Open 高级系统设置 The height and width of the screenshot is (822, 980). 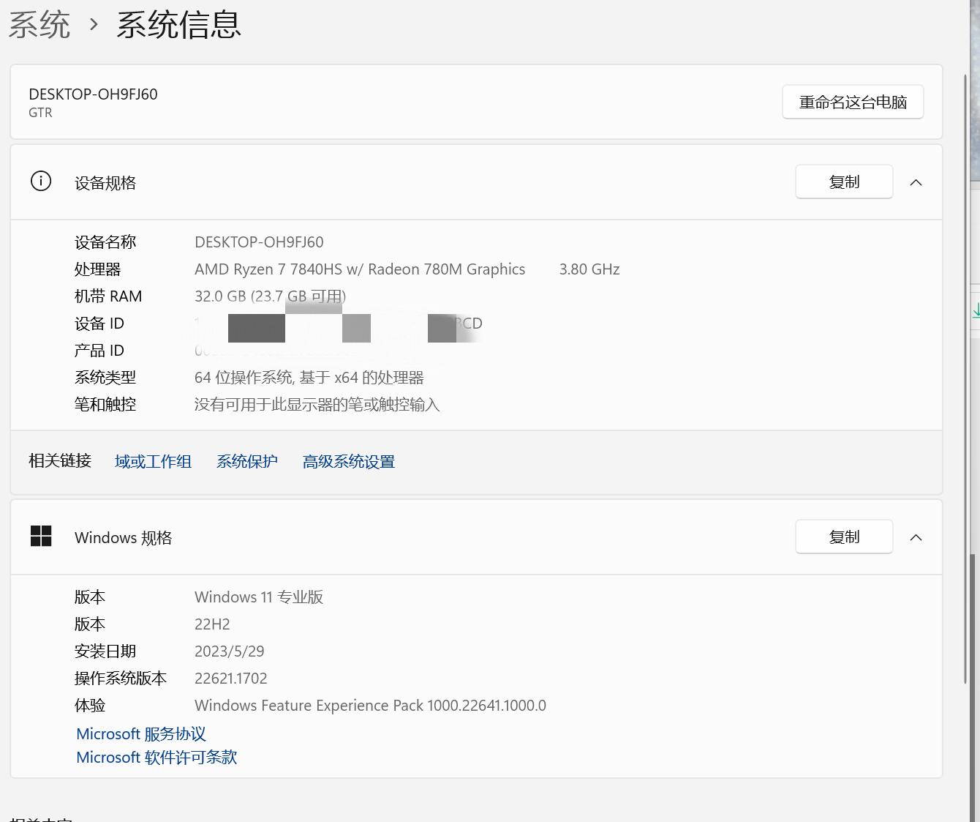[x=349, y=461]
